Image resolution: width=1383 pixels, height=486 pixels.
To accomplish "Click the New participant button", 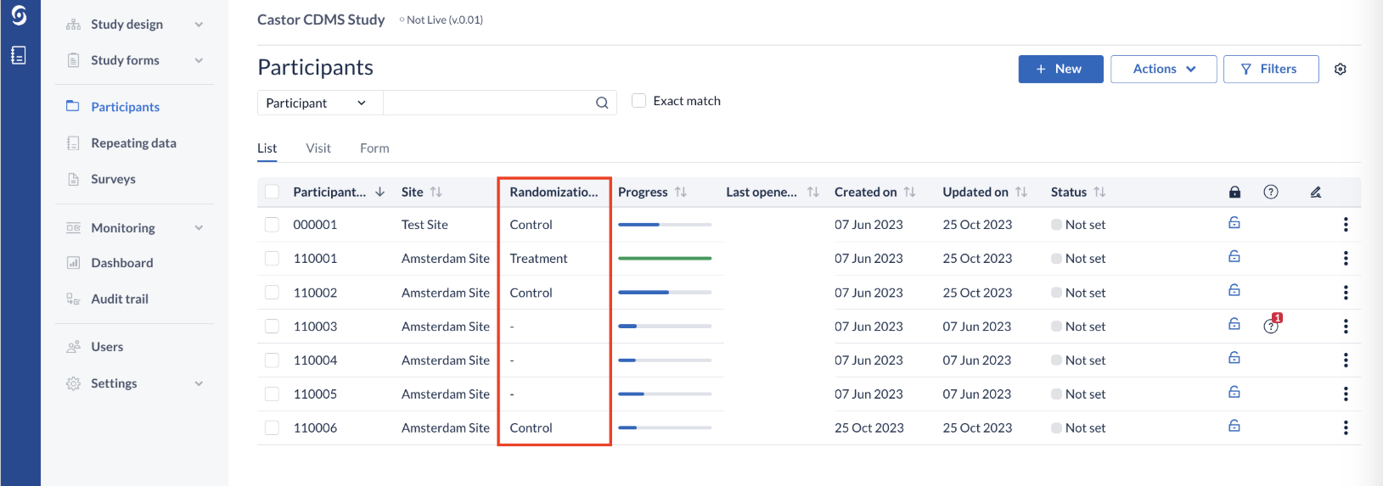I will [x=1061, y=70].
